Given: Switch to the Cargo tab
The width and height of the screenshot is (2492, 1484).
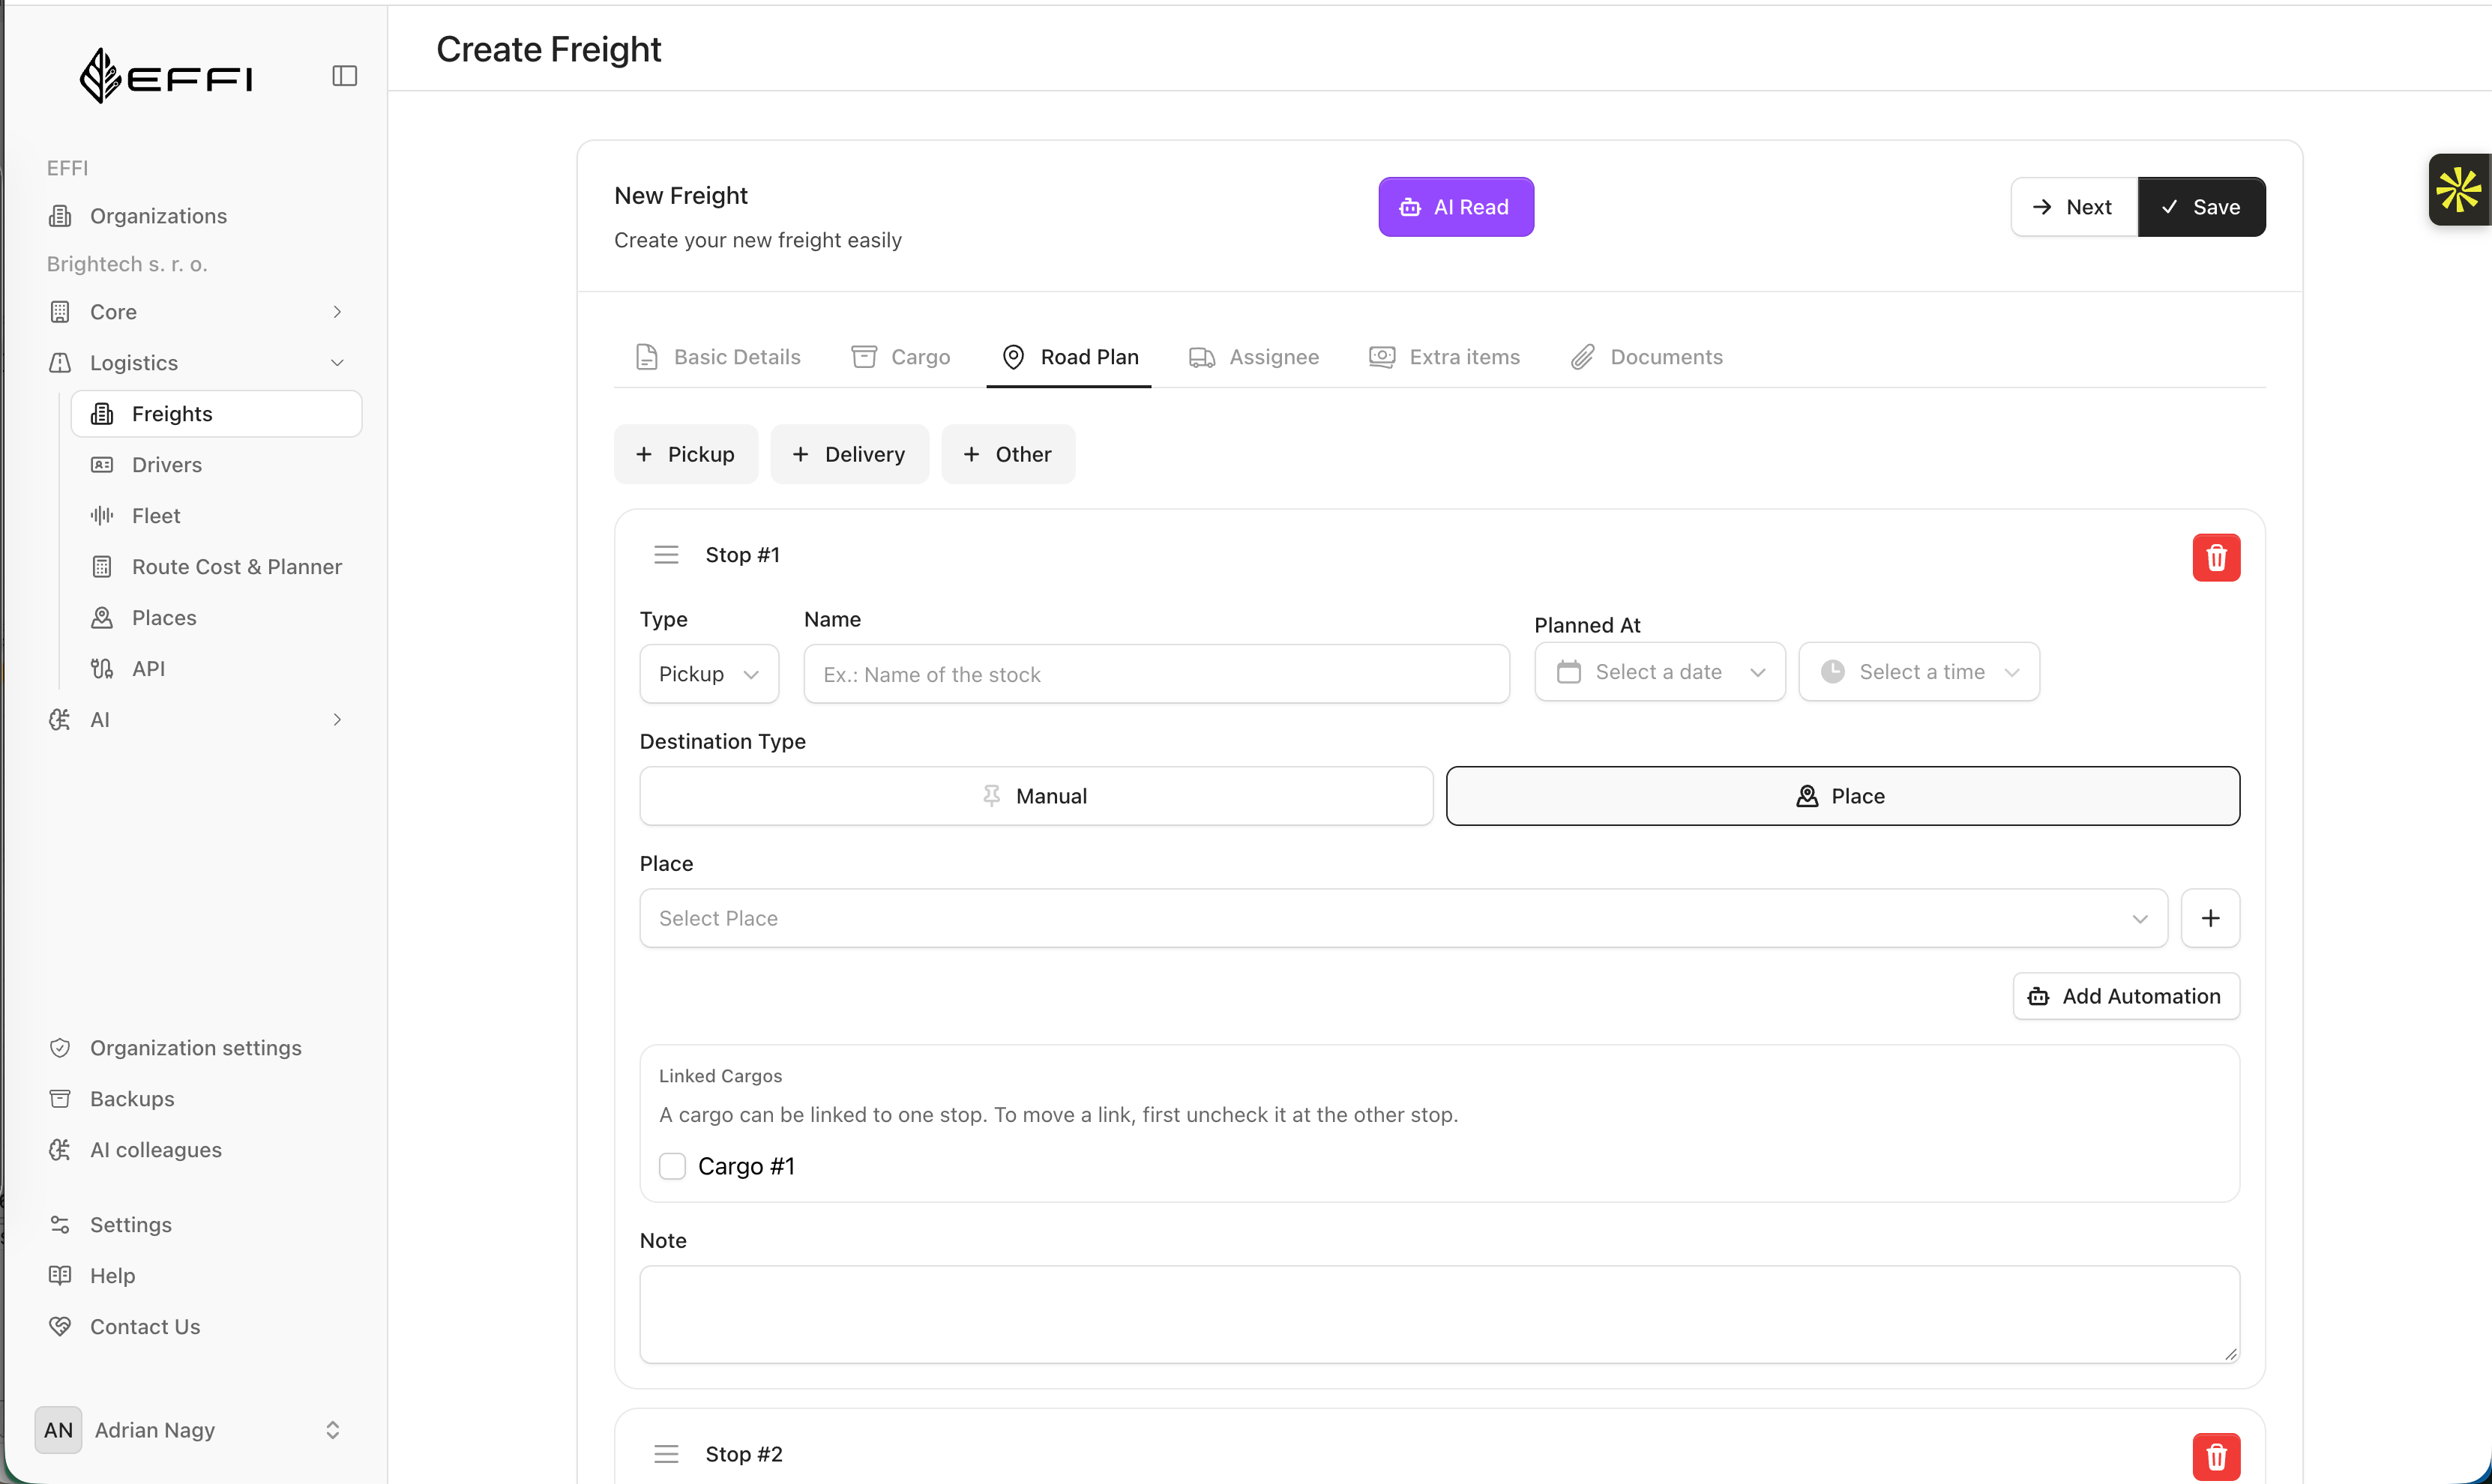Looking at the screenshot, I should (901, 357).
